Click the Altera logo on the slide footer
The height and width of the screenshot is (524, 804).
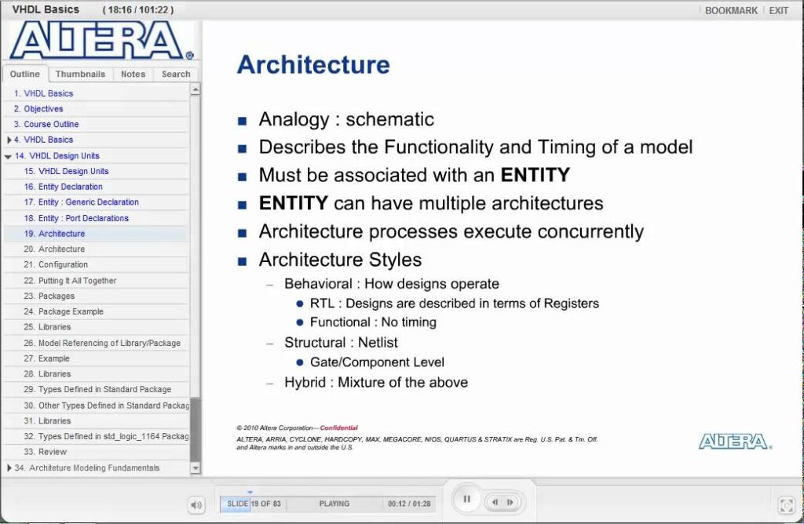[735, 442]
